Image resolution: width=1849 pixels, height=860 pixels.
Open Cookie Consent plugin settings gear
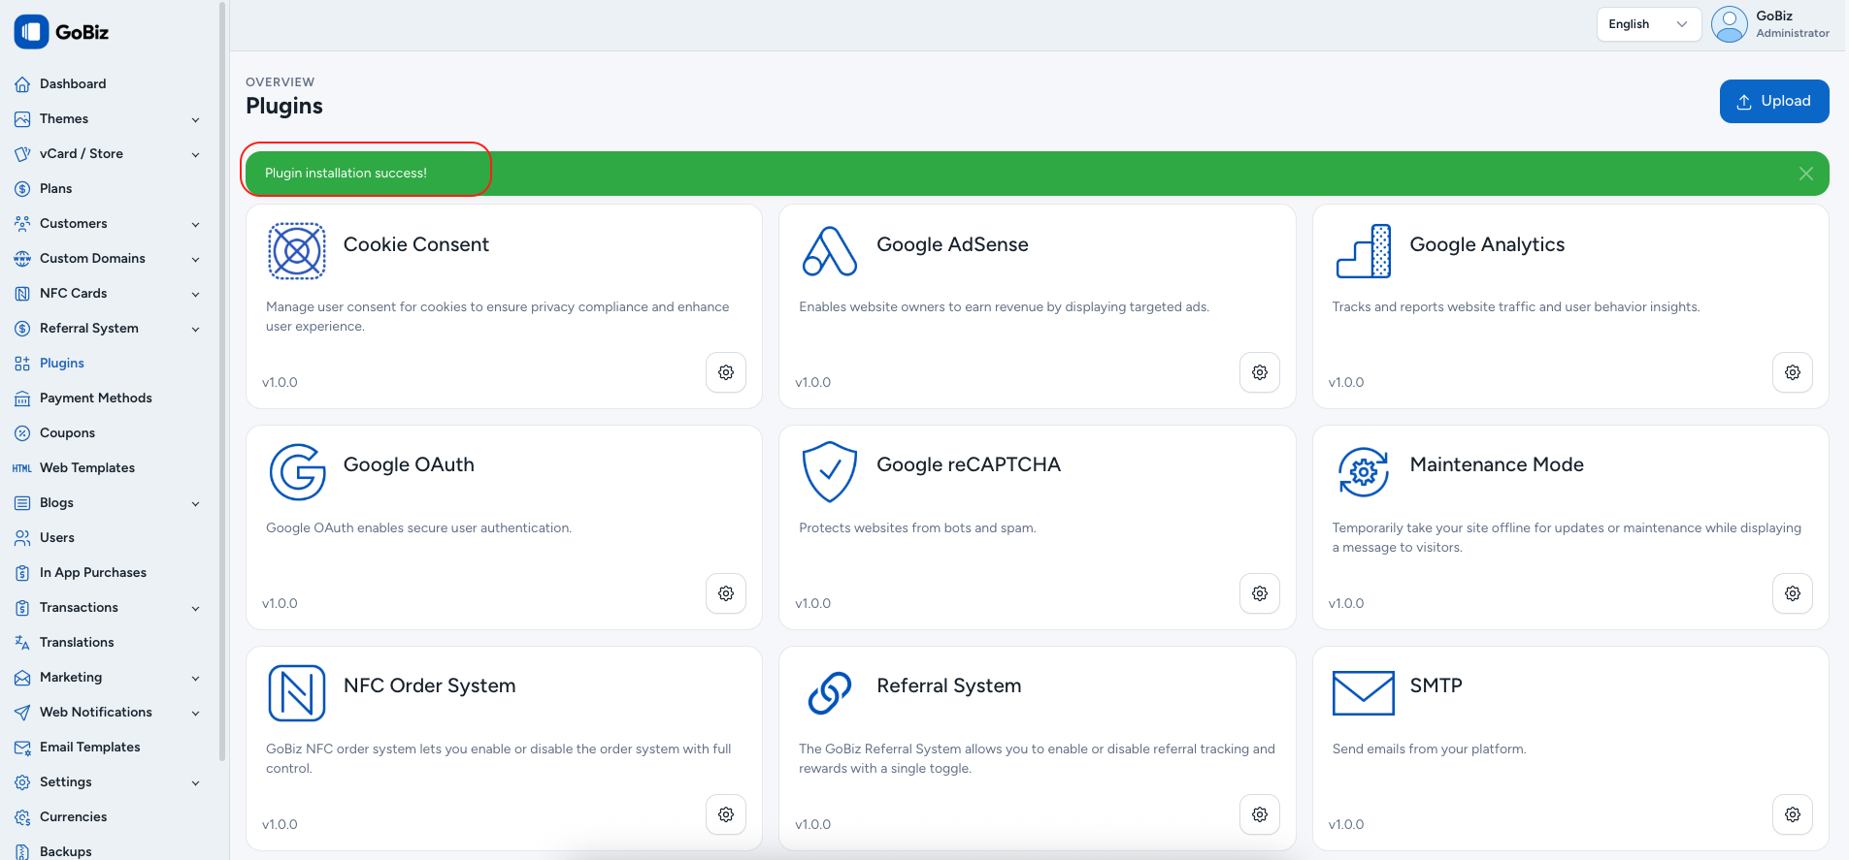pyautogui.click(x=725, y=372)
